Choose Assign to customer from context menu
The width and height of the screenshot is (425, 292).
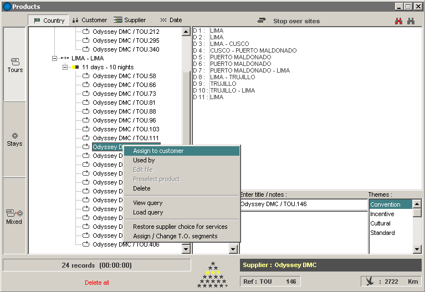(158, 151)
